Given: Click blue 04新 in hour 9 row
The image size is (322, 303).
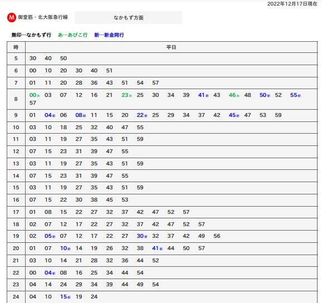Looking at the screenshot, I should 50,115.
